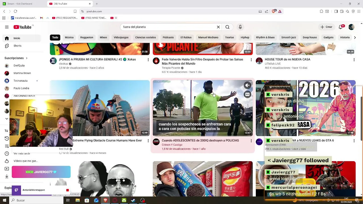Open the DrefQuilla subscription channel
The width and height of the screenshot is (363, 204).
[19, 65]
